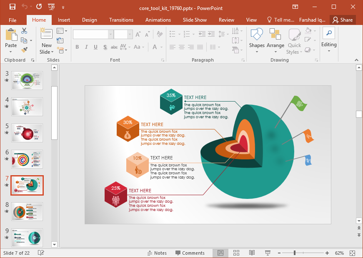Fit the slide to the current window
Image resolution: width=363 pixels, height=258 pixels.
coord(352,253)
